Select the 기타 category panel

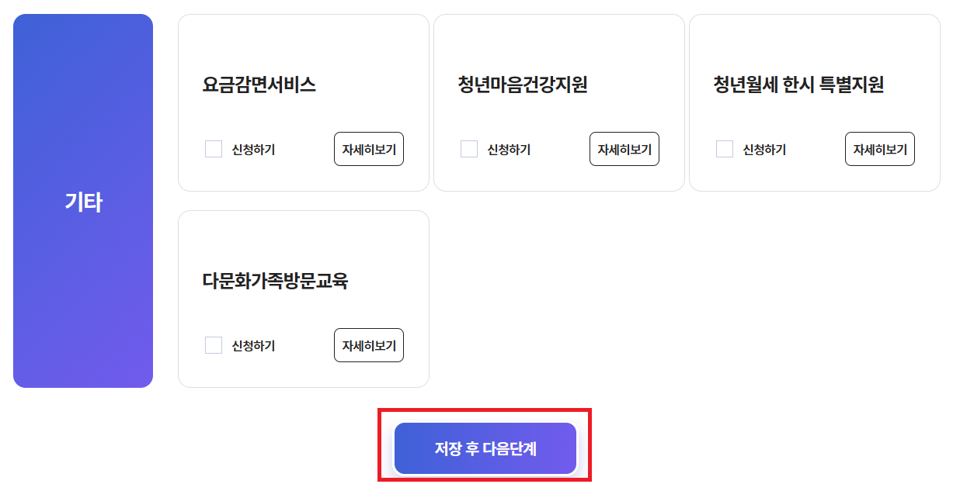pos(82,202)
